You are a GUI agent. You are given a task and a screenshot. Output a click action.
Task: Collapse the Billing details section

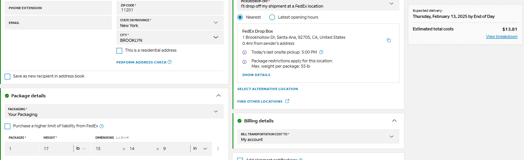click(395, 121)
